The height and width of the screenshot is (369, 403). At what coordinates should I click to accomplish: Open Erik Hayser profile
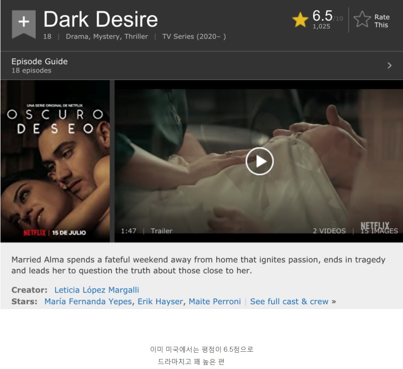pos(160,301)
